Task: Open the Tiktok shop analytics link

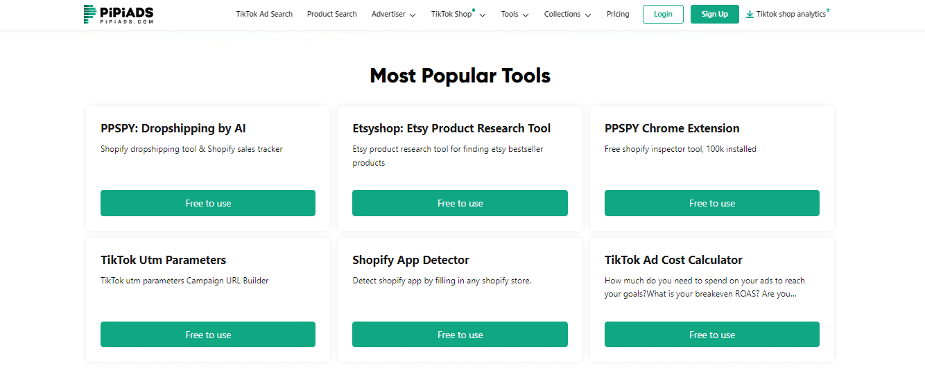Action: pos(791,14)
